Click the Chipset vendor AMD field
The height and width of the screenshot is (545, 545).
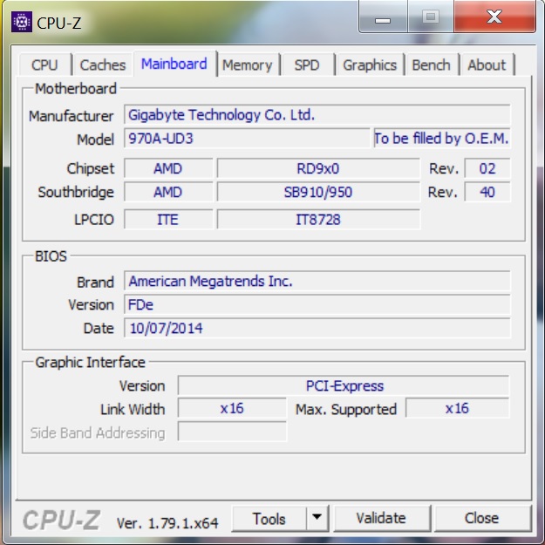point(168,168)
